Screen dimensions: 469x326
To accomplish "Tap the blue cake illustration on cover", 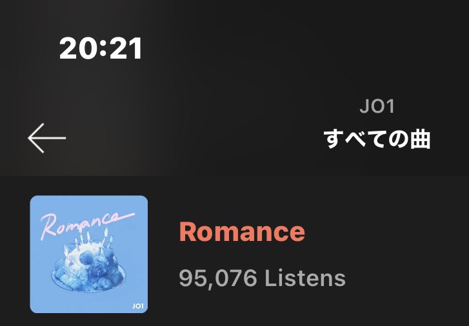I will (x=88, y=266).
